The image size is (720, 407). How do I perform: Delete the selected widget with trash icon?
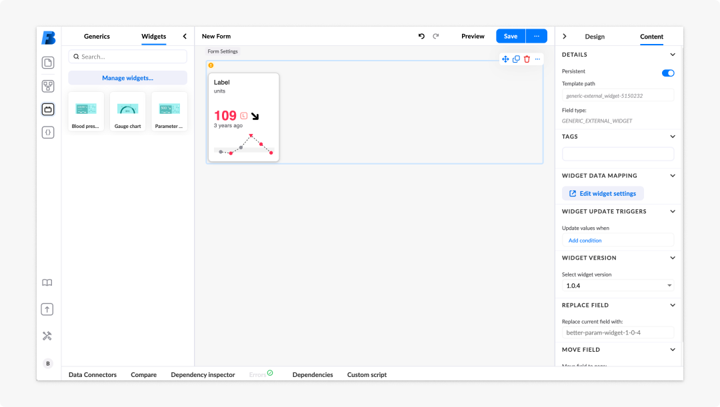pyautogui.click(x=527, y=59)
